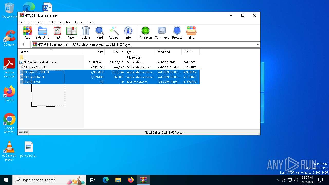Go up one level arrow
Image resolution: width=329 pixels, height=185 pixels.
pyautogui.click(x=23, y=44)
